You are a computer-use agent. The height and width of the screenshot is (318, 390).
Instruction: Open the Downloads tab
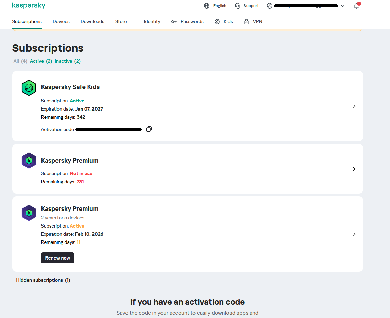point(92,22)
